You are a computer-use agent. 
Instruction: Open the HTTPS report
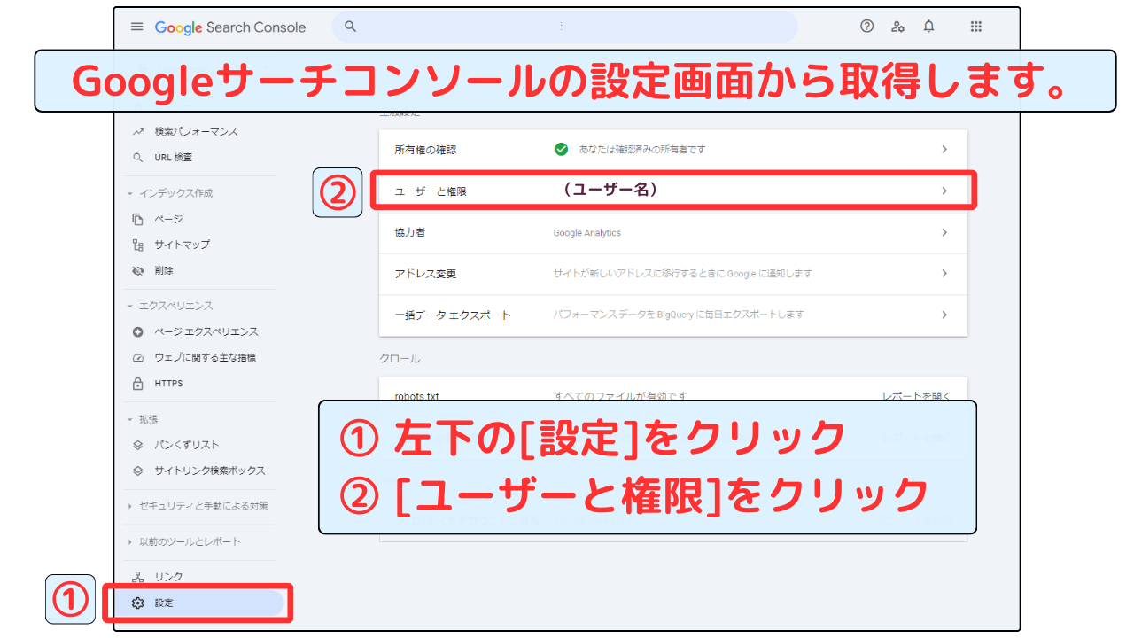(x=168, y=384)
